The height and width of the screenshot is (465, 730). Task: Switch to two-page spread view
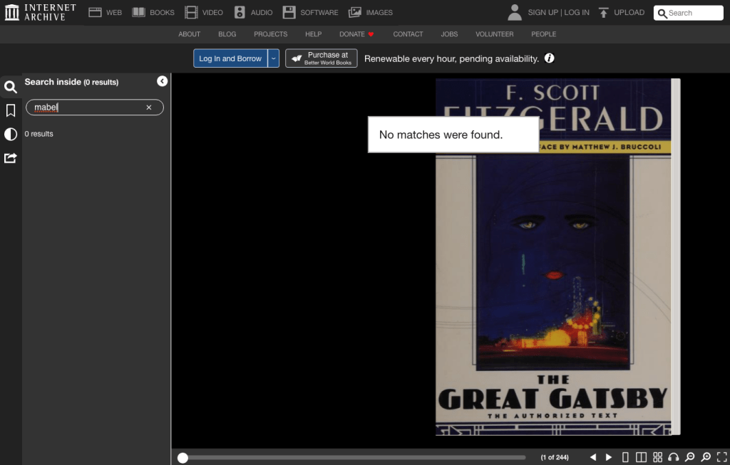641,456
